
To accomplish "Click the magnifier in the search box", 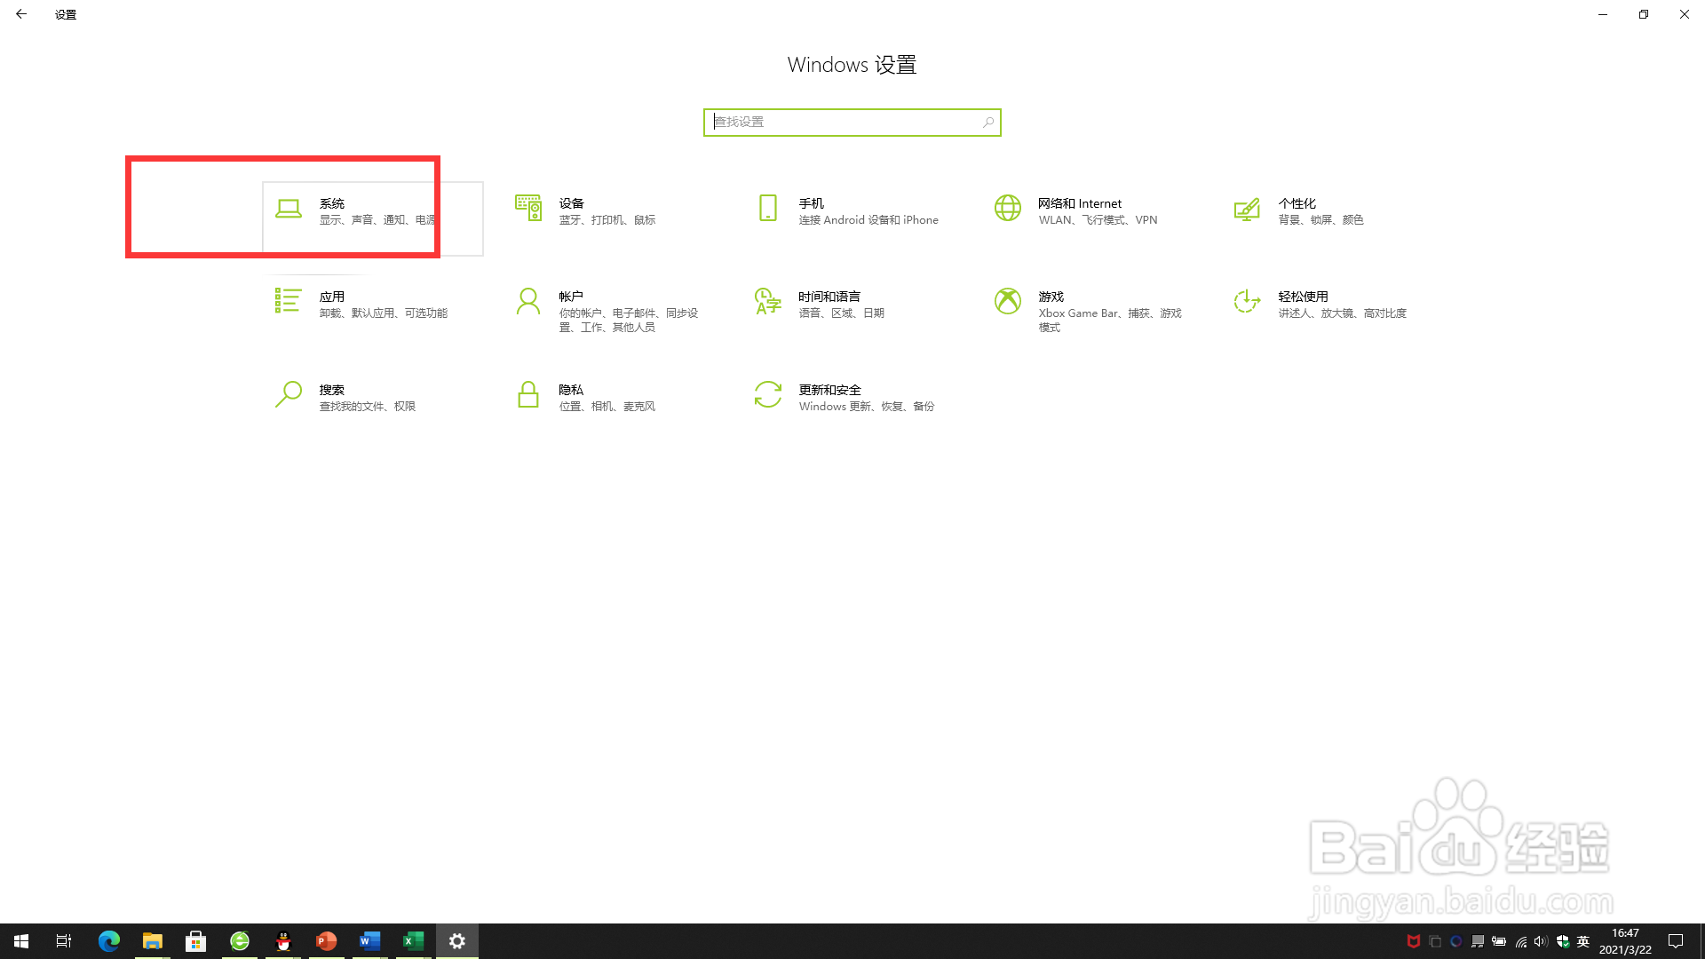I will (x=988, y=123).
